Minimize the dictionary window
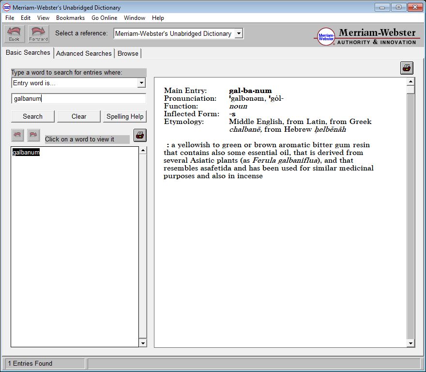Viewport: 426px width, 372px height. 382,7
